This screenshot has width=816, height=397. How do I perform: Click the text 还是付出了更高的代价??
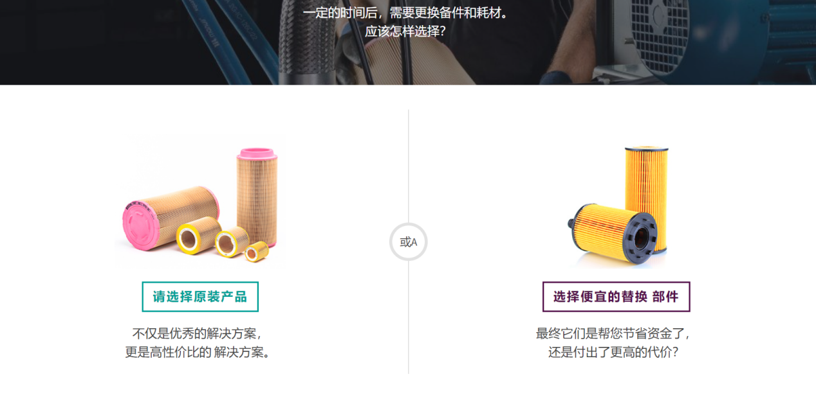point(613,352)
